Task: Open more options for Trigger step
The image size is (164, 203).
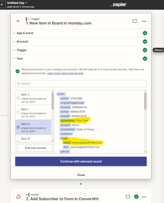Action: pos(144,21)
